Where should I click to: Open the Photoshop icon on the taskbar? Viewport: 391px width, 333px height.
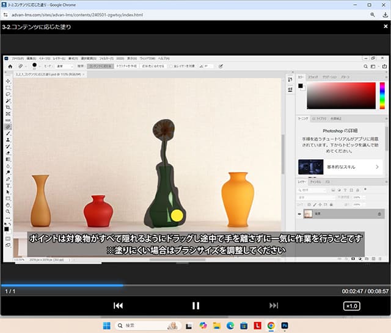285,326
